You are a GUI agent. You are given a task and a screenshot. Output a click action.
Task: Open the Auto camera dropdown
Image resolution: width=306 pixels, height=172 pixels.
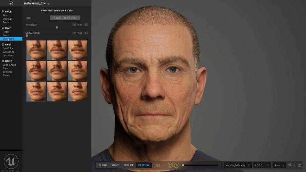[x=279, y=165]
